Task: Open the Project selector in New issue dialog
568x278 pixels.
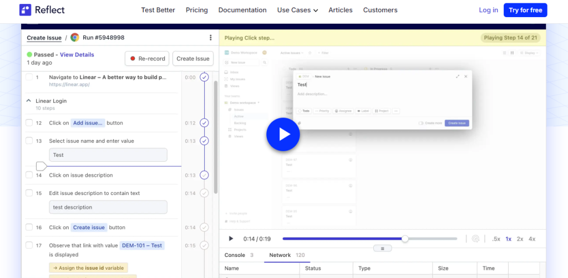Action: point(382,111)
